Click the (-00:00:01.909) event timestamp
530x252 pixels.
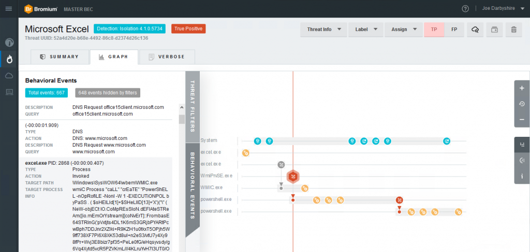tap(42, 125)
